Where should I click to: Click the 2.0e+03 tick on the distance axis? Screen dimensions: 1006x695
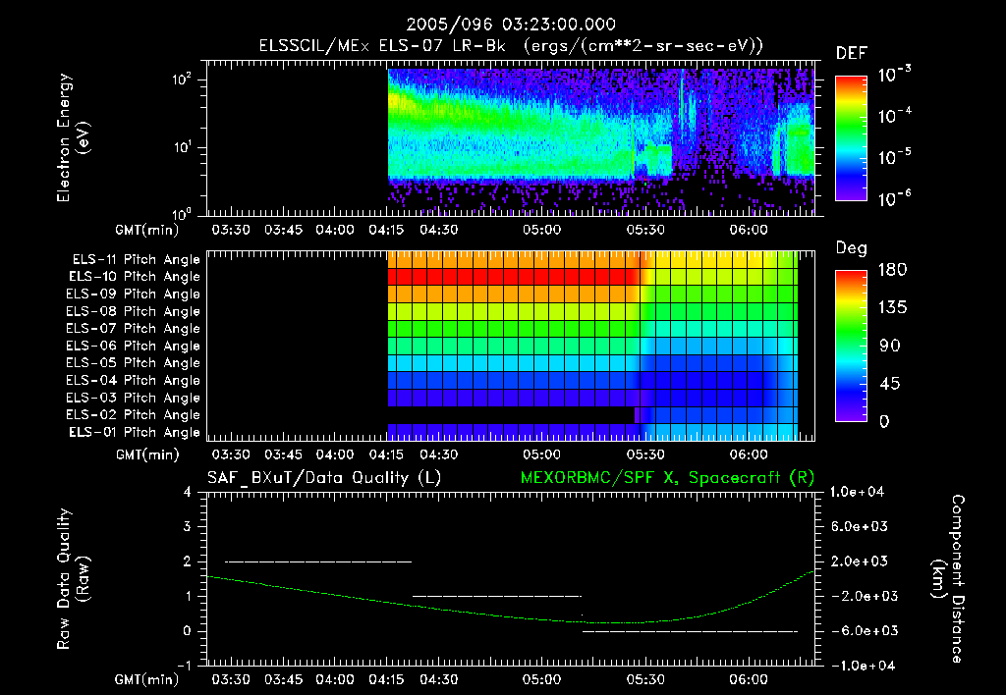coord(860,561)
